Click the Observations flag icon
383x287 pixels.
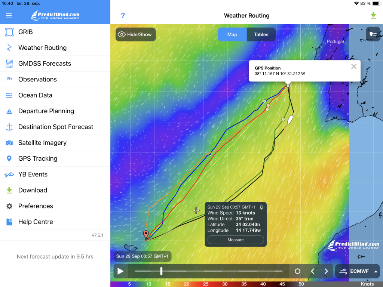point(9,79)
